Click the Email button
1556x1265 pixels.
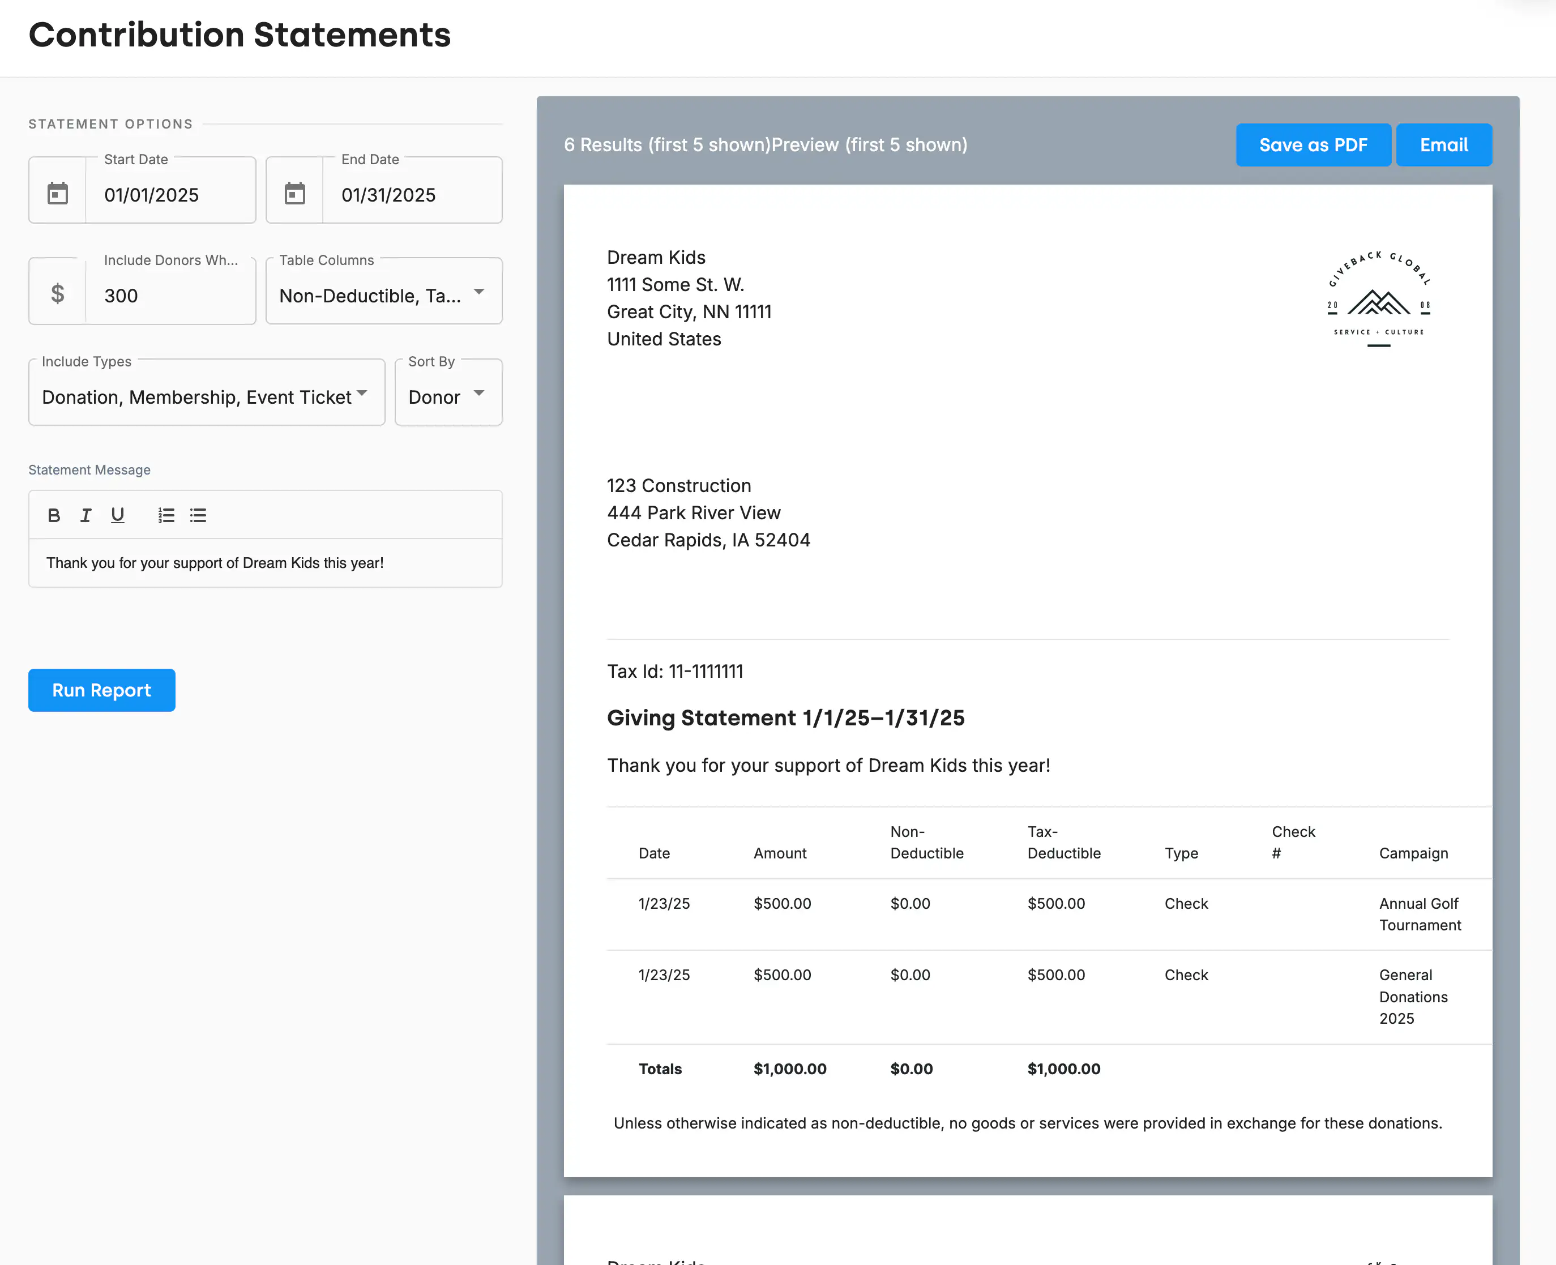(1443, 145)
